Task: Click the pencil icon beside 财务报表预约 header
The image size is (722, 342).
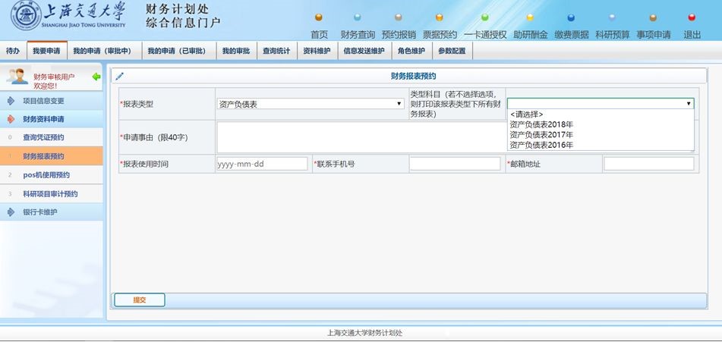Action: coord(120,77)
